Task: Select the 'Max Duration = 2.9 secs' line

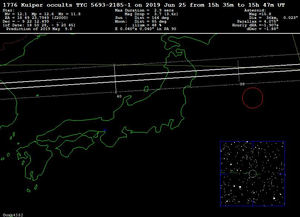Action: 144,10
